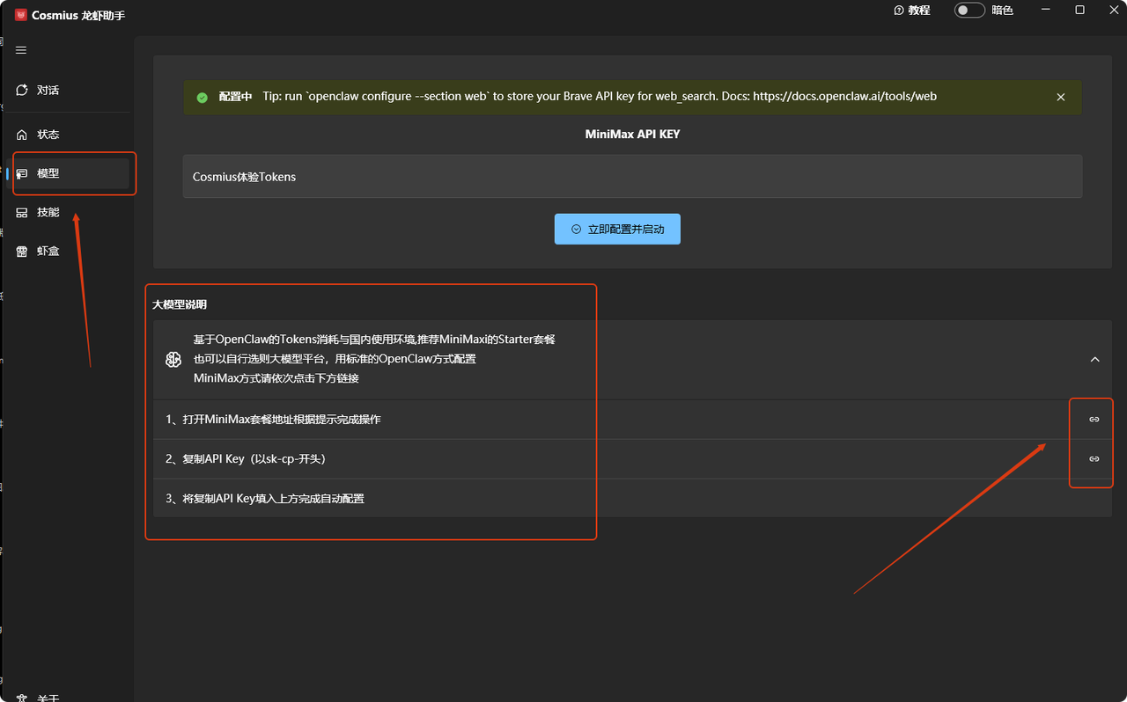Toggle the 暗色 dark mode switch
Image resolution: width=1127 pixels, height=702 pixels.
point(969,11)
